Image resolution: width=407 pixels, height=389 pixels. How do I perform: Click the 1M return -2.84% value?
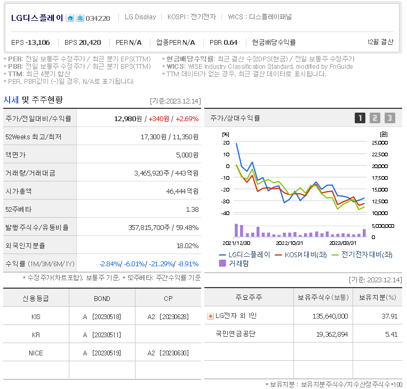point(109,264)
